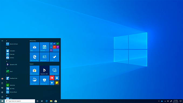This screenshot has height=103, width=183.
Task: Open the Power options button
Action: click(2, 97)
